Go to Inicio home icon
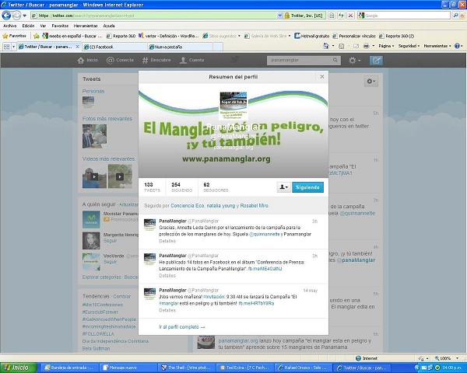This screenshot has height=373, width=467. pos(90,60)
